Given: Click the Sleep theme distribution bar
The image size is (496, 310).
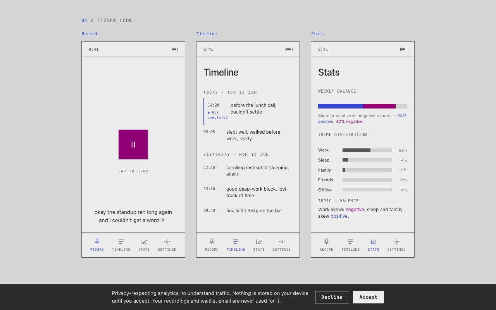Looking at the screenshot, I should 367,160.
